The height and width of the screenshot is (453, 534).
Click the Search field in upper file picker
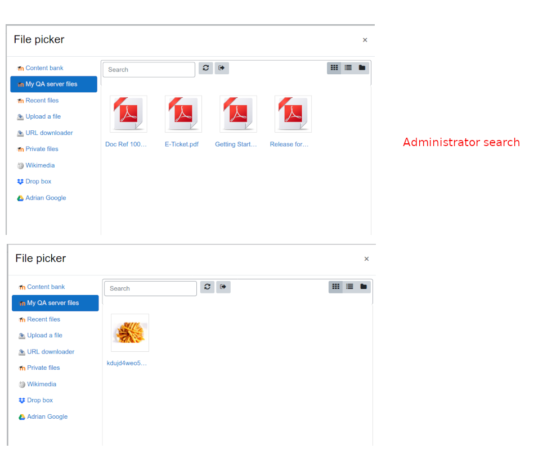pyautogui.click(x=149, y=70)
